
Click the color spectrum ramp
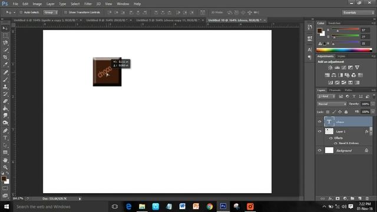pos(344,50)
